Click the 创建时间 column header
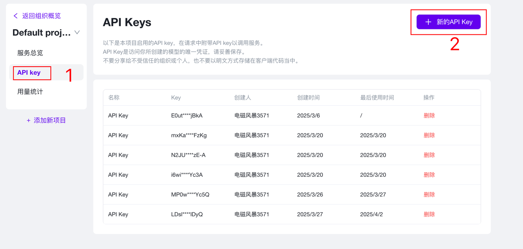 point(308,98)
